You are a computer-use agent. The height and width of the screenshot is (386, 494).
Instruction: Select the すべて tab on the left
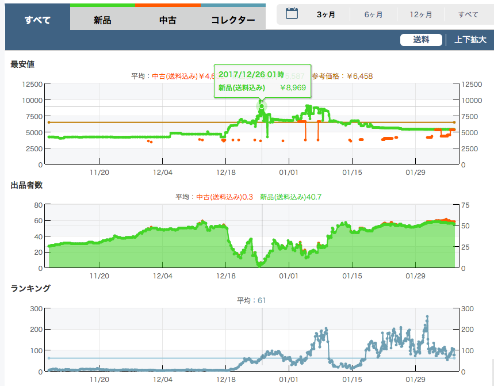point(37,20)
